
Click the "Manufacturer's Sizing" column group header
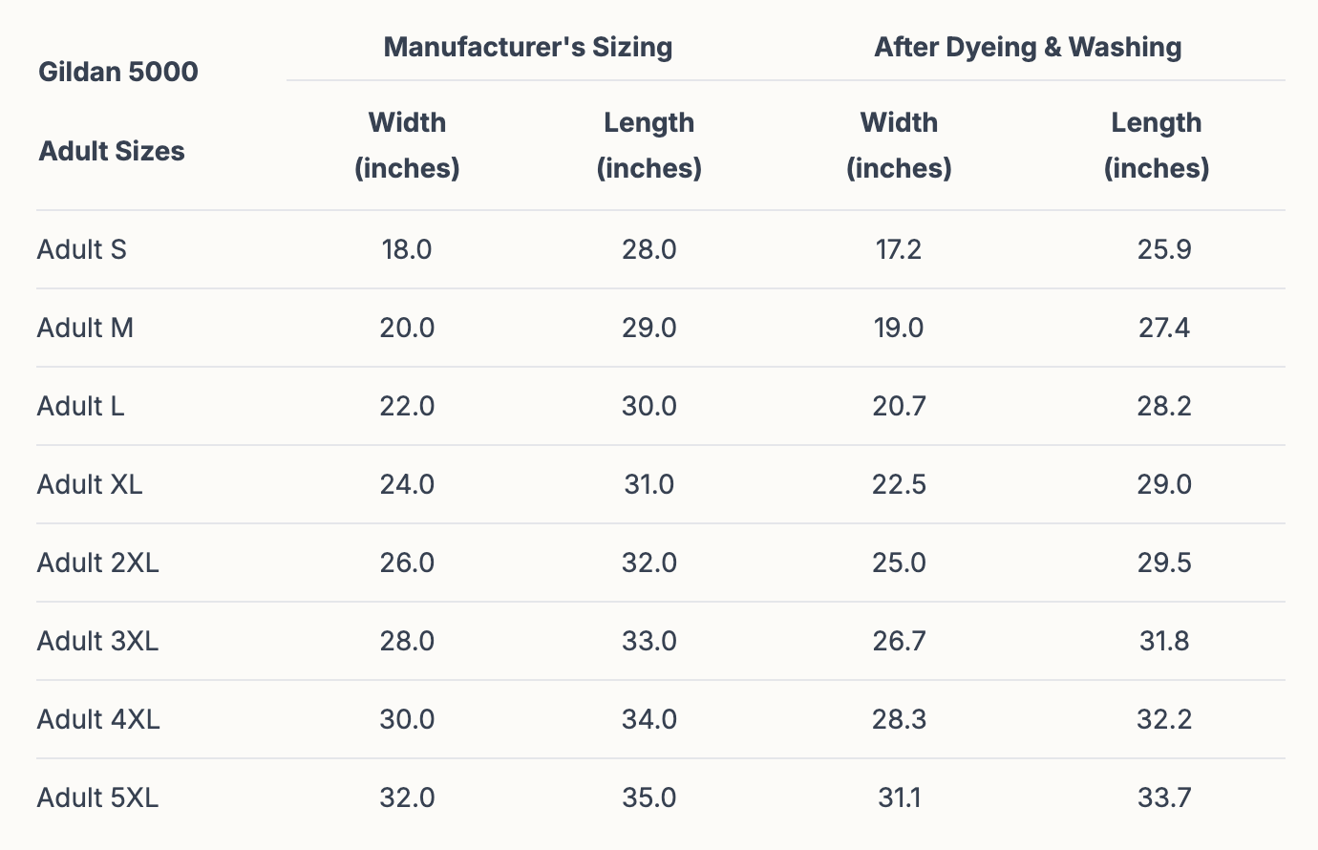point(527,48)
